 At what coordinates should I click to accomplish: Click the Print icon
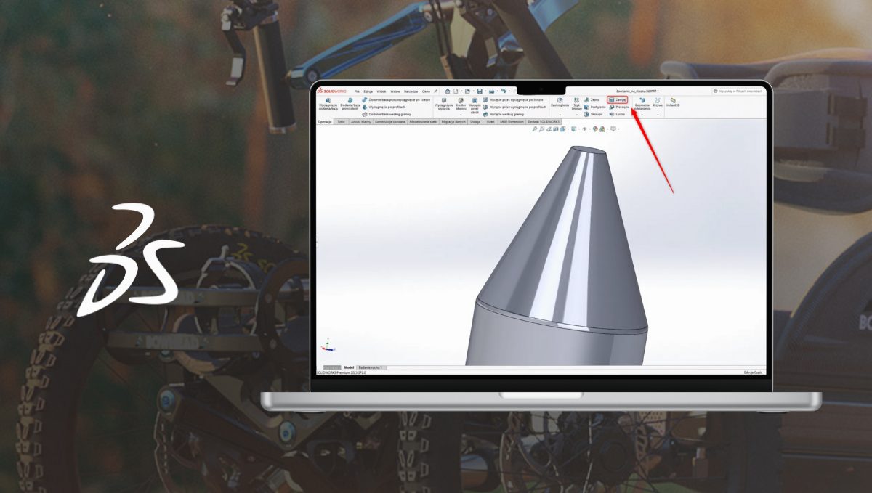pyautogui.click(x=491, y=91)
